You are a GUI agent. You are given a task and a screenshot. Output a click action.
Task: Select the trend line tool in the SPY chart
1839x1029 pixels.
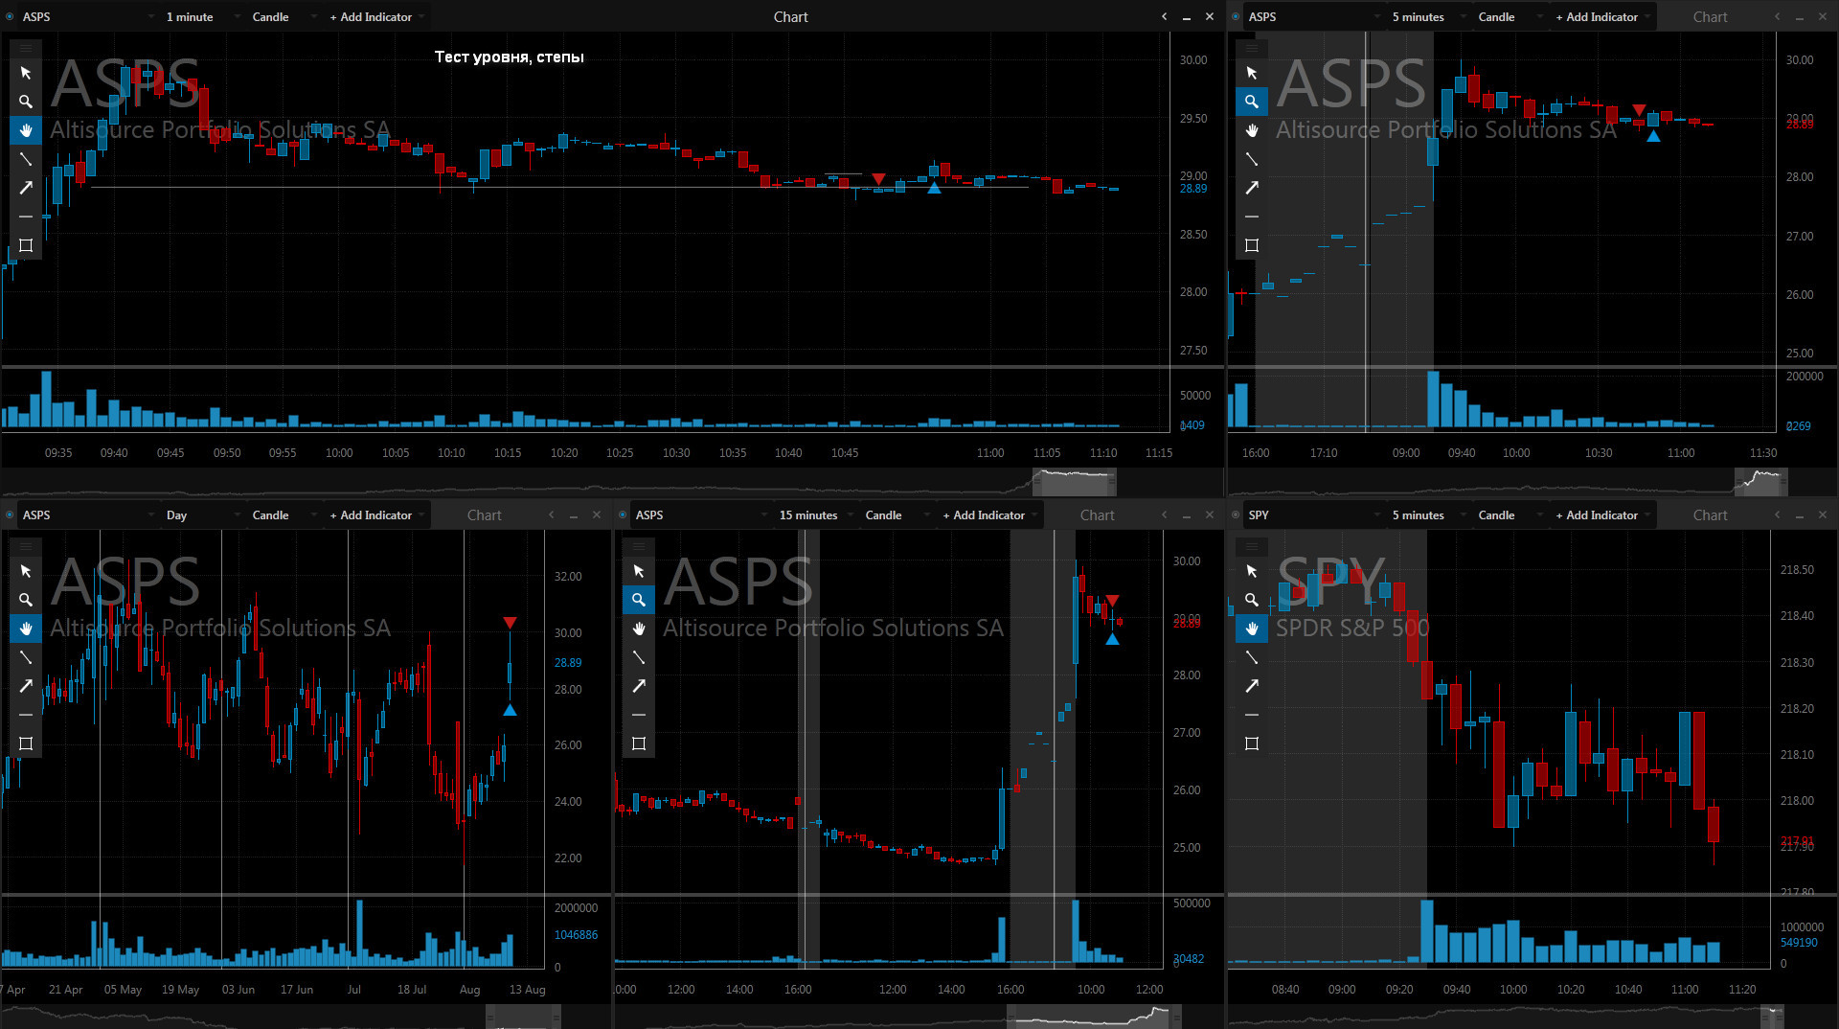1252,657
